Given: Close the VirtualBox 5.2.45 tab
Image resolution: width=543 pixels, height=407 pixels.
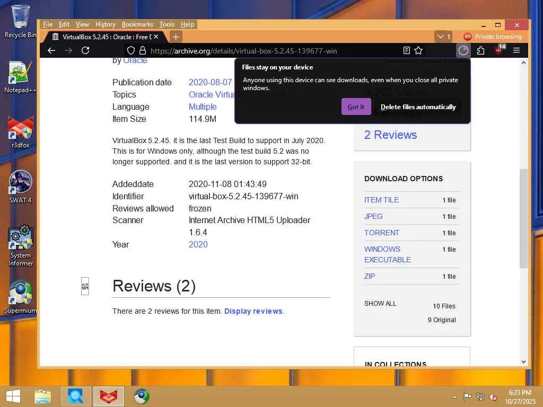Looking at the screenshot, I should click(156, 37).
